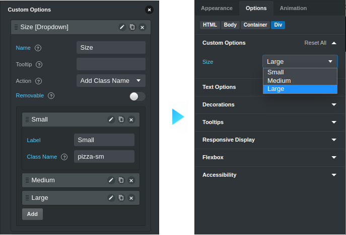Image resolution: width=346 pixels, height=235 pixels.
Task: Duplicate the Size [Dropdown] option
Action: coord(132,27)
